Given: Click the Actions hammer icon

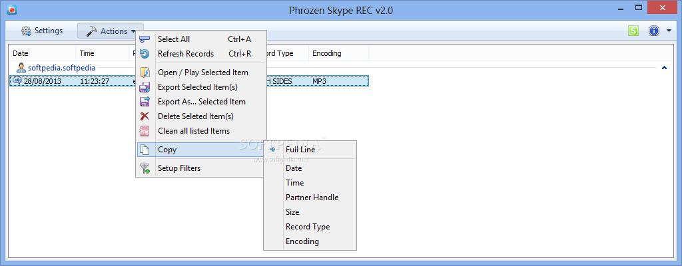Looking at the screenshot, I should coord(92,31).
